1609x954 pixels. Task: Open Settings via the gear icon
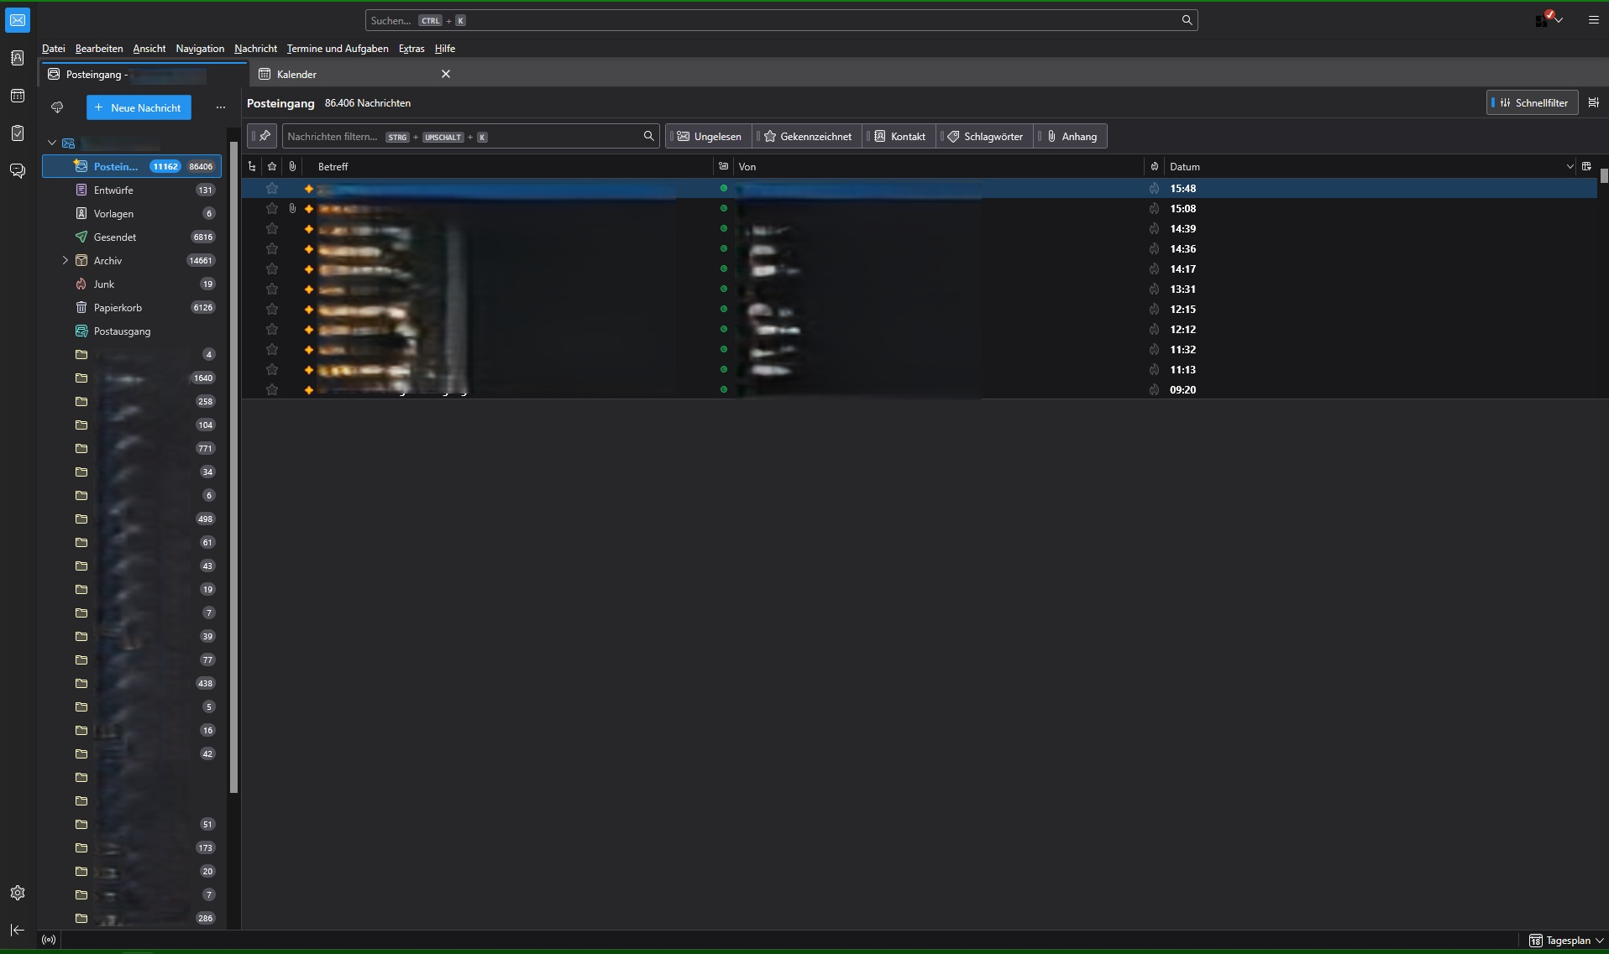click(18, 893)
